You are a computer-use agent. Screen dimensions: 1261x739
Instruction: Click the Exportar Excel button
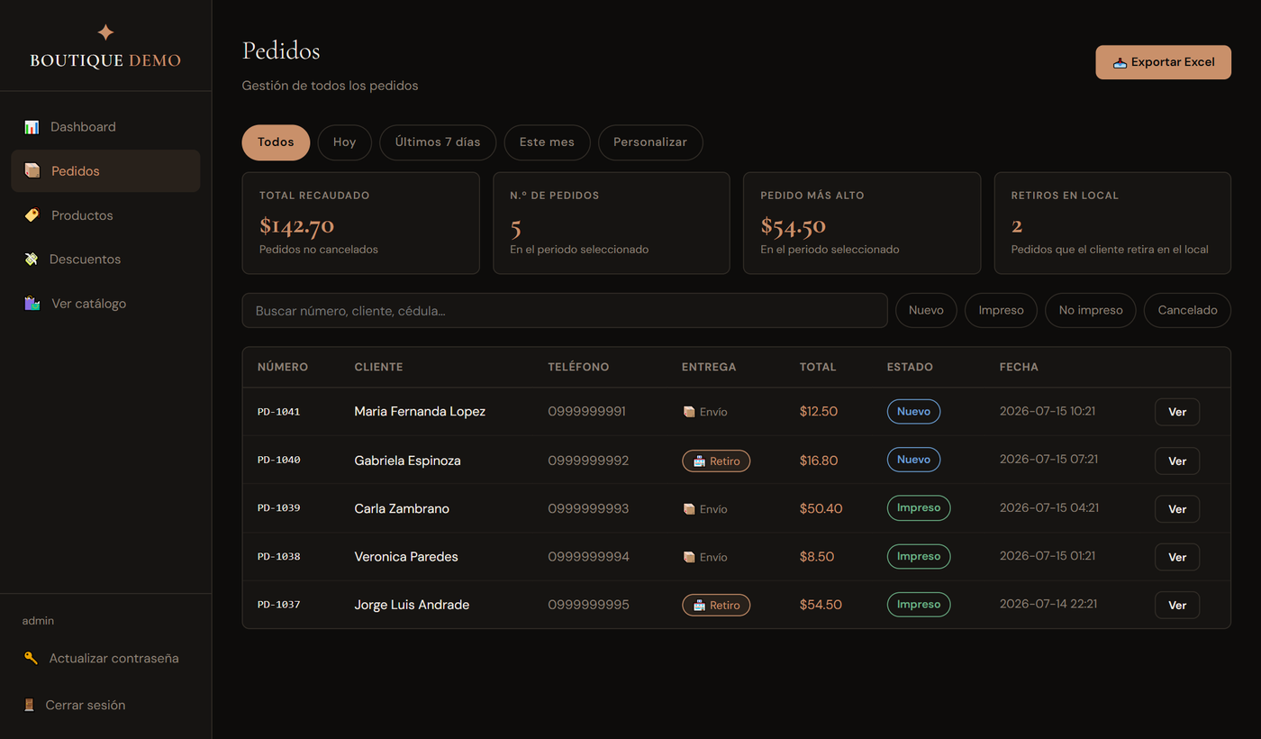pos(1163,62)
